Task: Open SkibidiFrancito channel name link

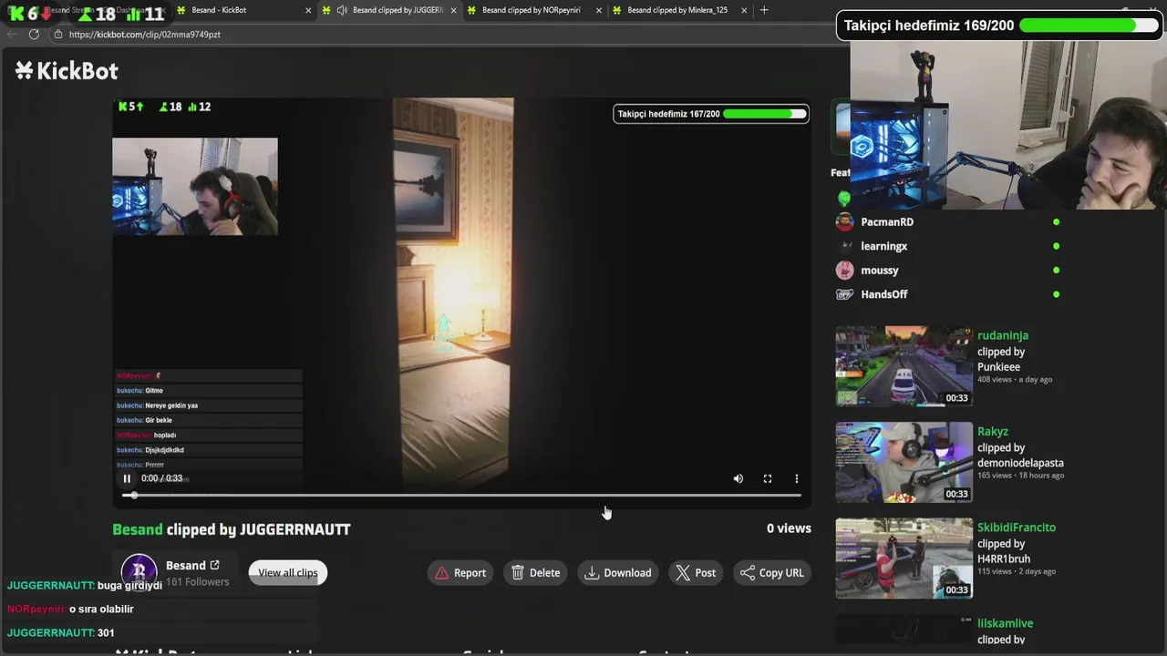Action: (1017, 528)
